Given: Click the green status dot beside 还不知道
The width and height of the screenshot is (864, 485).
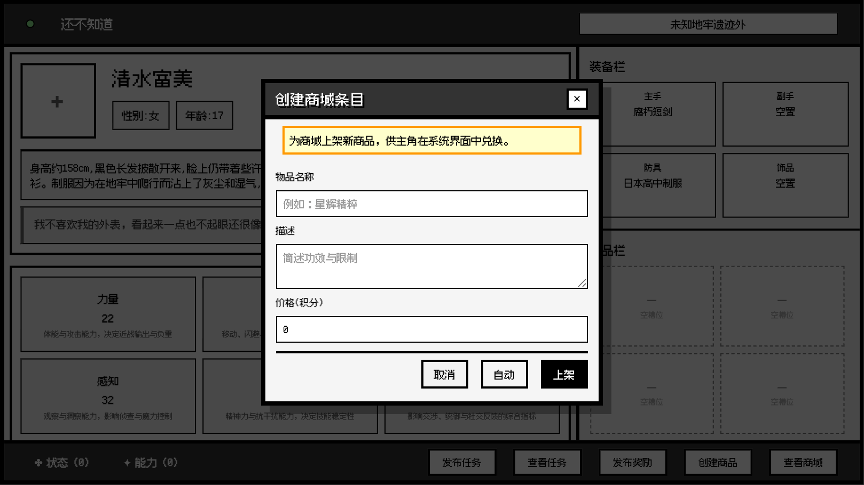Looking at the screenshot, I should [30, 24].
